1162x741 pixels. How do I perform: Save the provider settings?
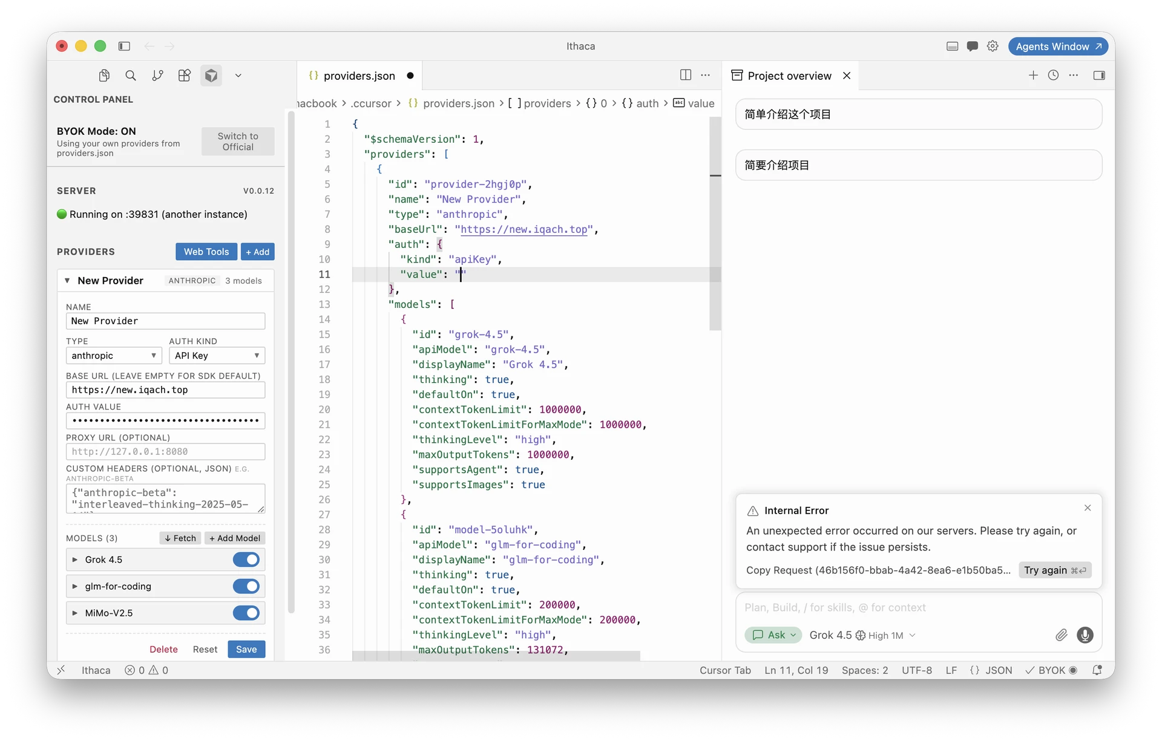coord(246,649)
